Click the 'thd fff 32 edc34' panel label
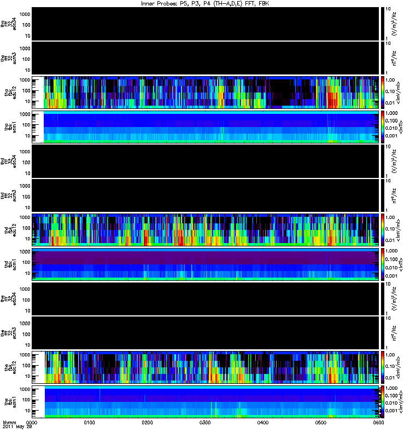The height and width of the screenshot is (438, 410). (8, 161)
